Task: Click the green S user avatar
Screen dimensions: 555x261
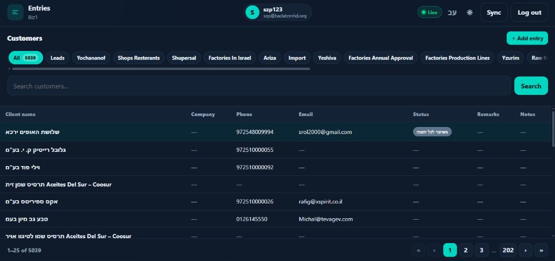Action: tap(252, 12)
